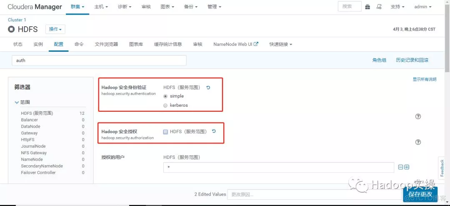
Task: Click the 更改原因 reason input field
Action: 315,194
